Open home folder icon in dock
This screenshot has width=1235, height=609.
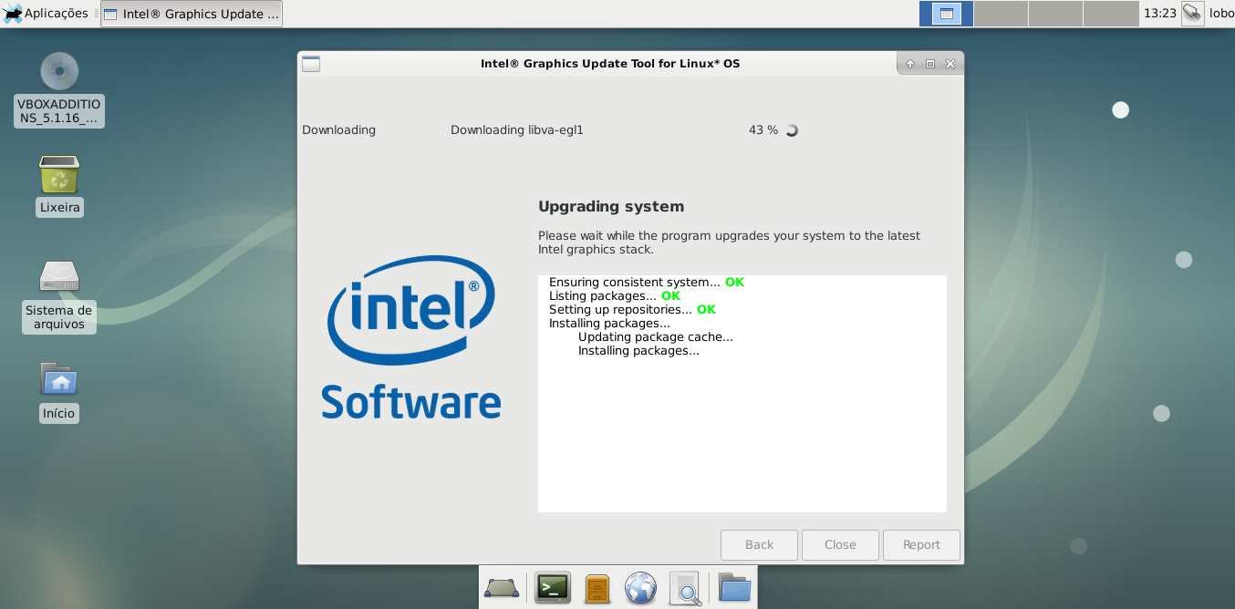[734, 588]
